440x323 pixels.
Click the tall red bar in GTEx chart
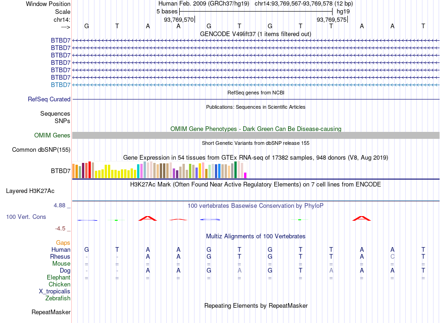(89, 170)
